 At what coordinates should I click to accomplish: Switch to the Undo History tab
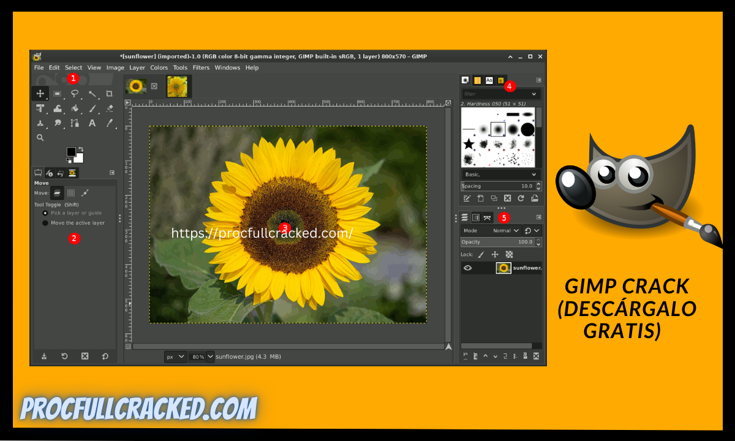(x=61, y=173)
